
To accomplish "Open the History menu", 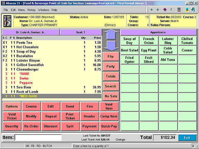I will [x=31, y=10].
